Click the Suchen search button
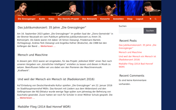The image size is (176, 110). coord(150,31)
